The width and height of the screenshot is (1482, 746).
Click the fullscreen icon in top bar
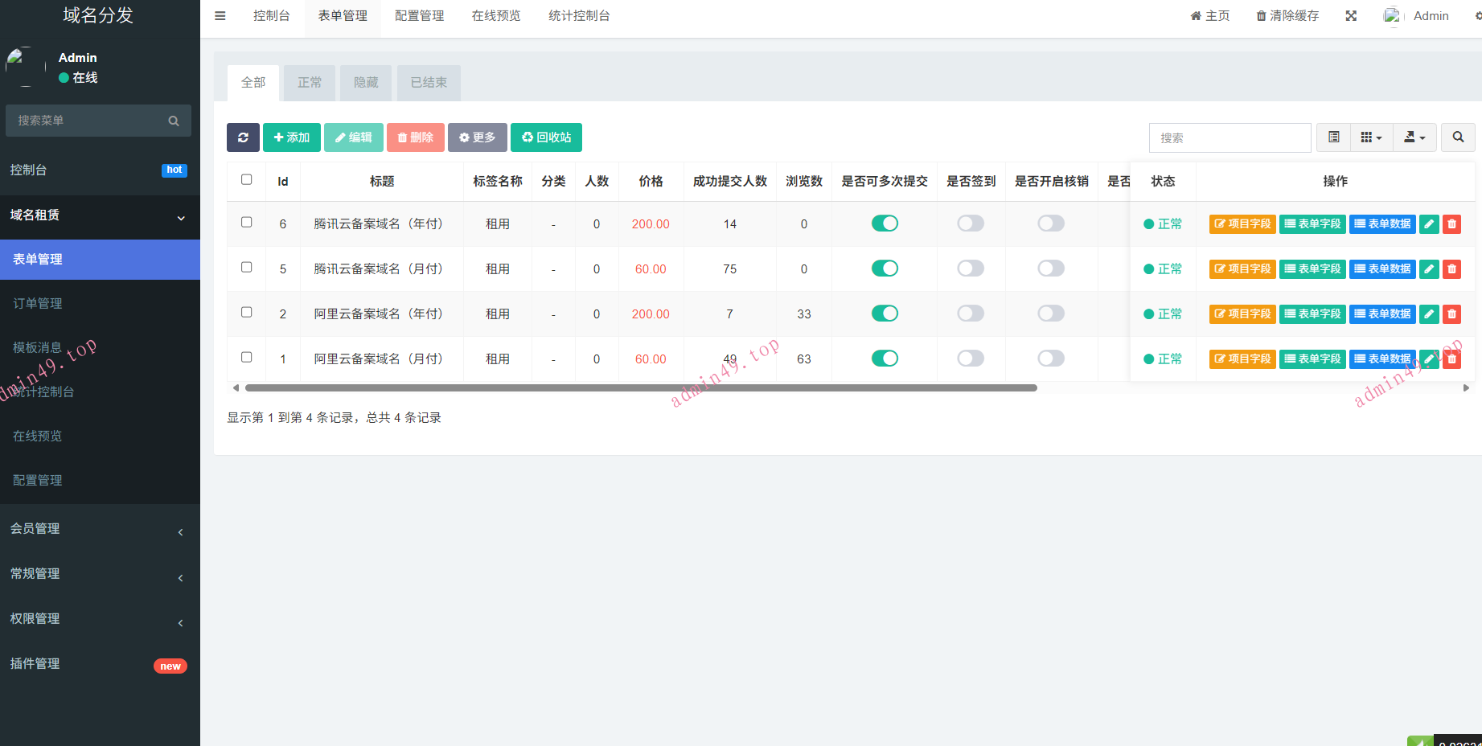point(1351,16)
